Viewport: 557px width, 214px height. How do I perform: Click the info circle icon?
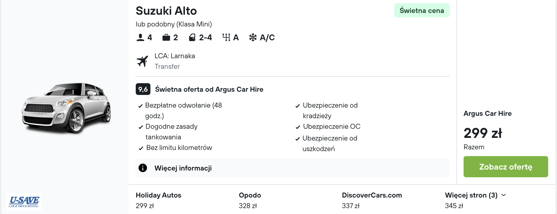(x=143, y=168)
